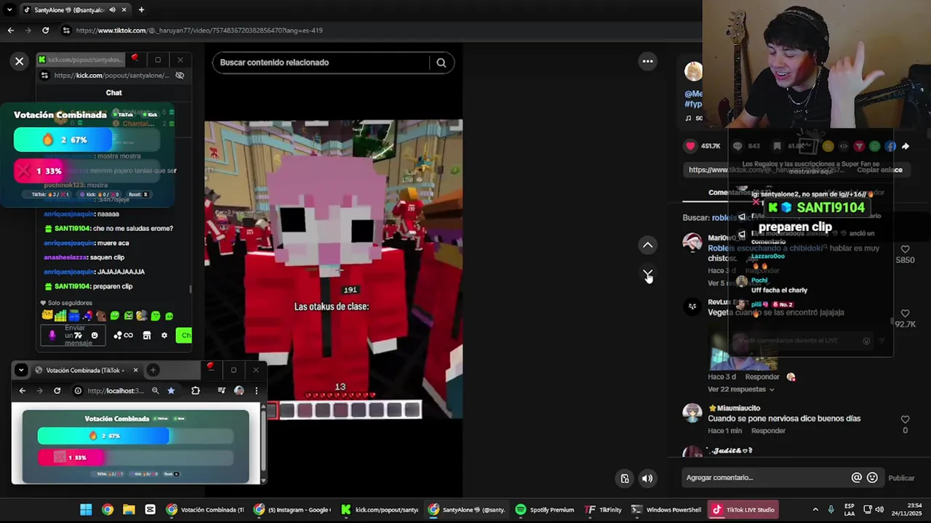
Task: Close the SantyAlone browser tab
Action: pos(124,10)
